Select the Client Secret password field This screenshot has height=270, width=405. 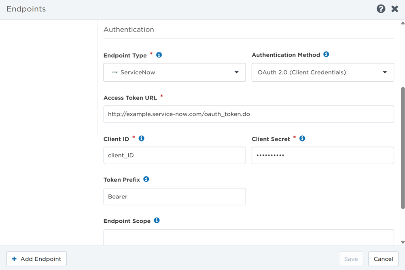pyautogui.click(x=322, y=156)
